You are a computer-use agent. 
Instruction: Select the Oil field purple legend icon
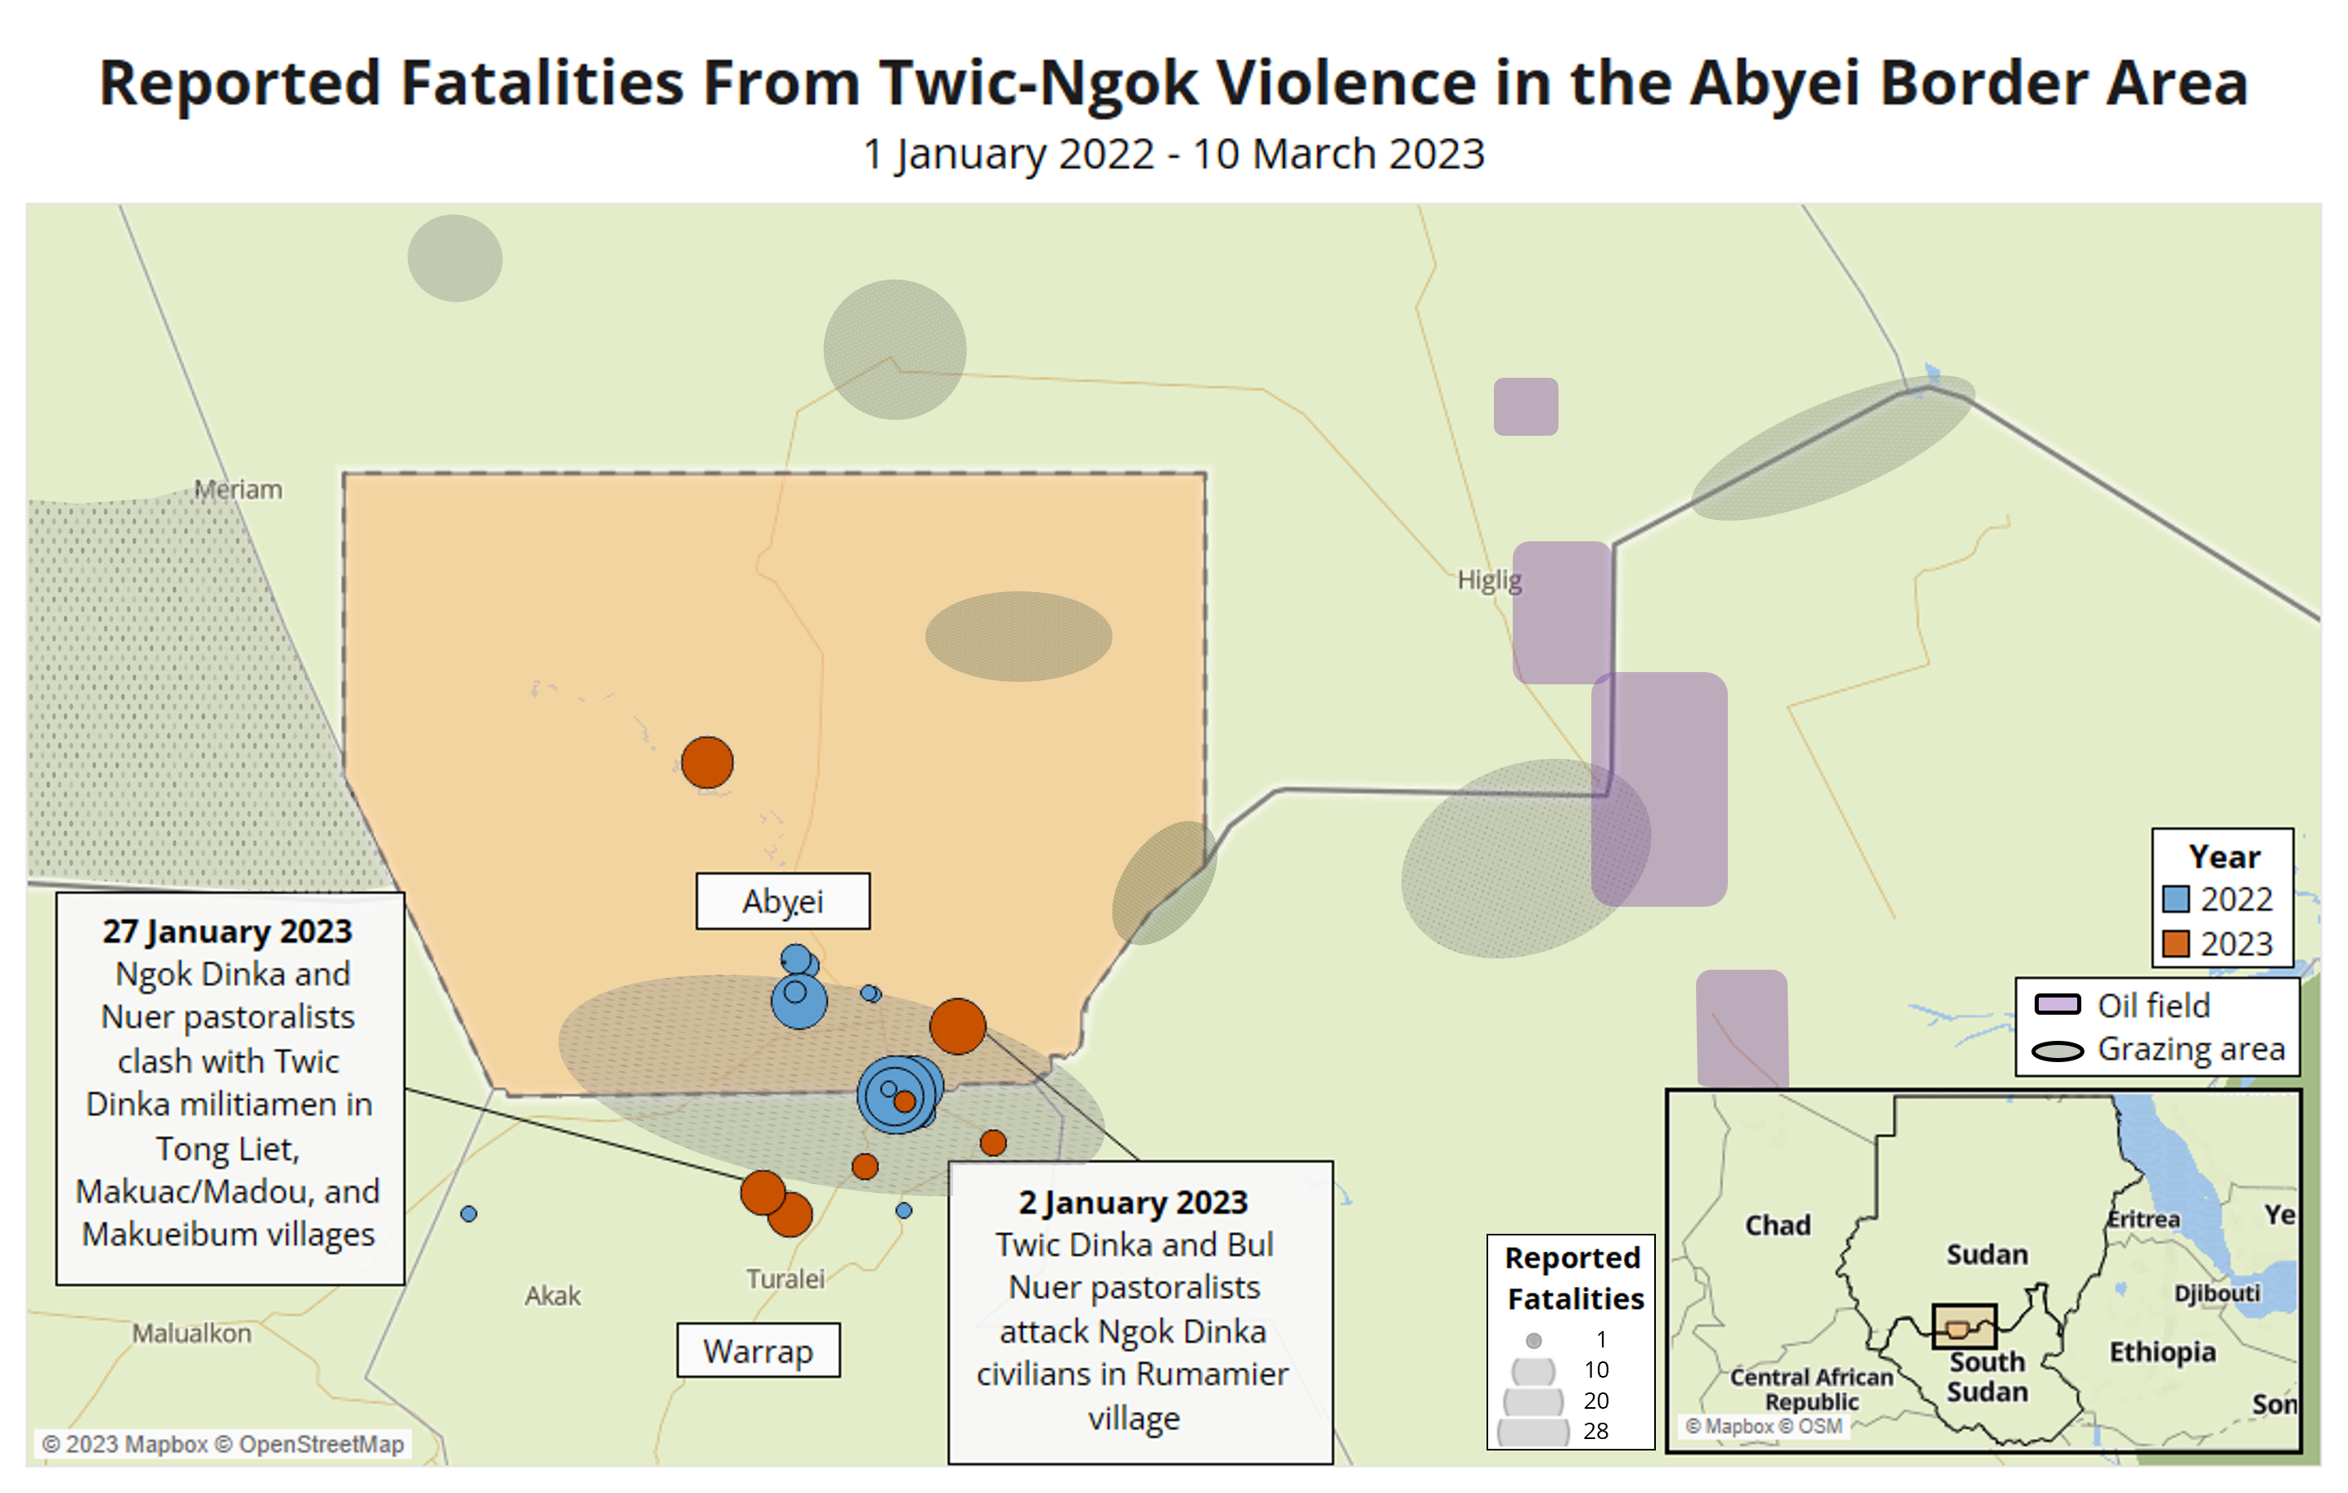2053,1001
